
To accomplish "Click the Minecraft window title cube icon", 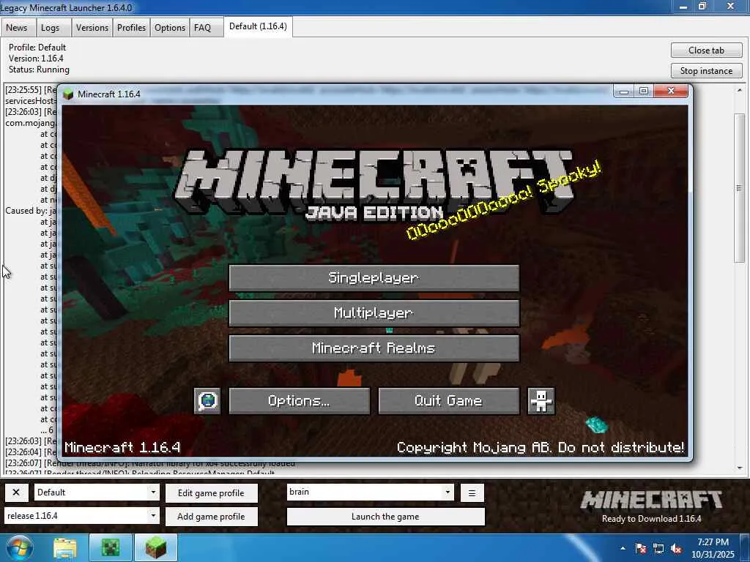I will pyautogui.click(x=68, y=94).
